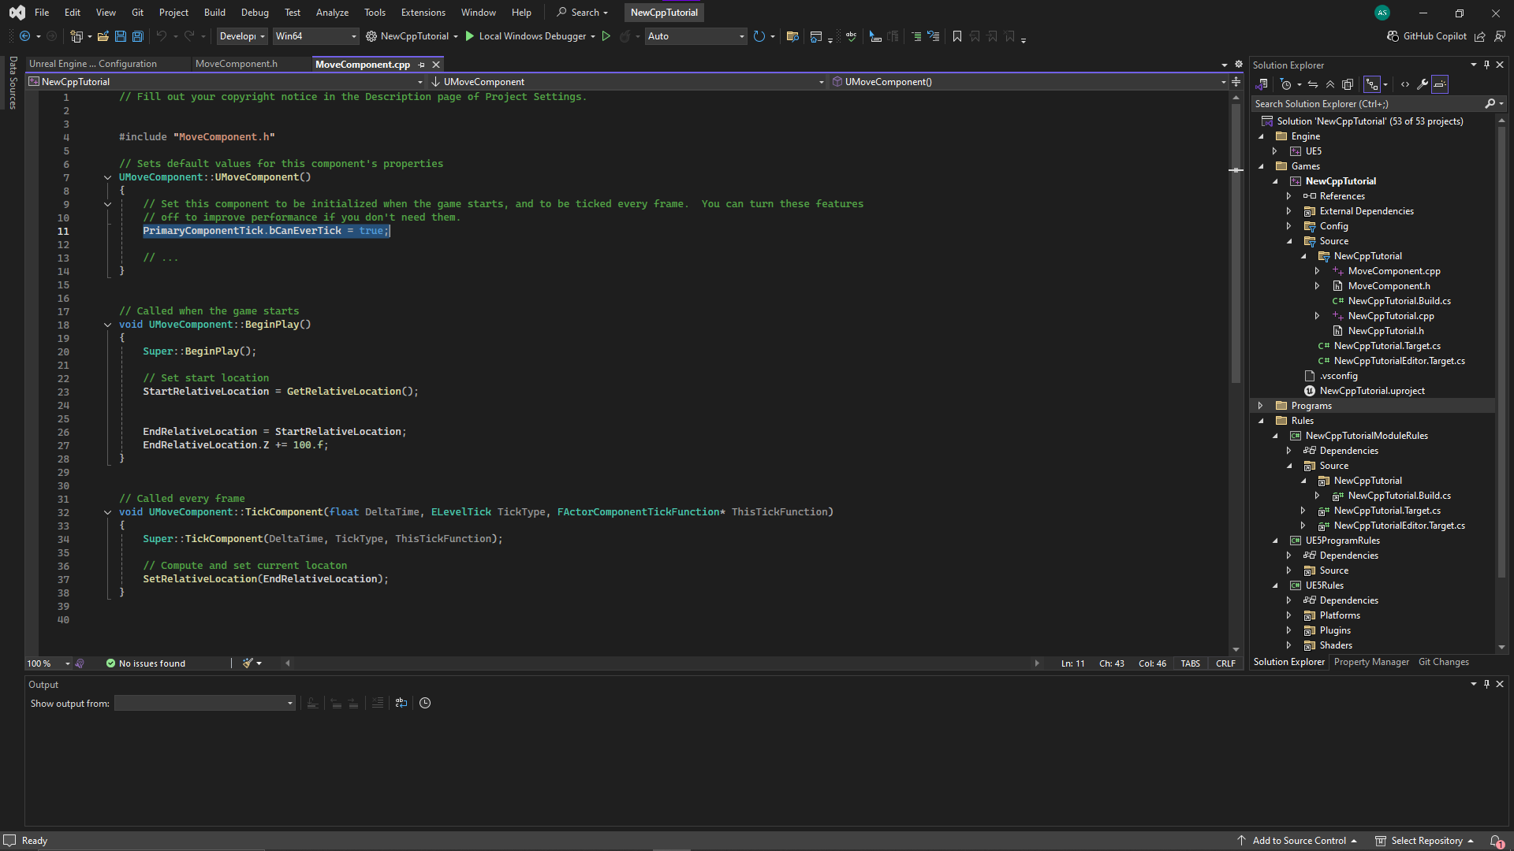Click the Save All icon
The width and height of the screenshot is (1514, 851).
coord(138,36)
